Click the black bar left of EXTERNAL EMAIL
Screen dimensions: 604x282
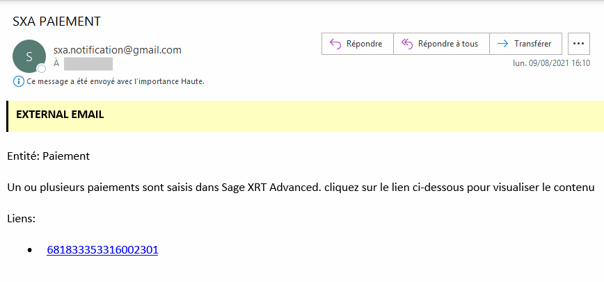pyautogui.click(x=7, y=115)
